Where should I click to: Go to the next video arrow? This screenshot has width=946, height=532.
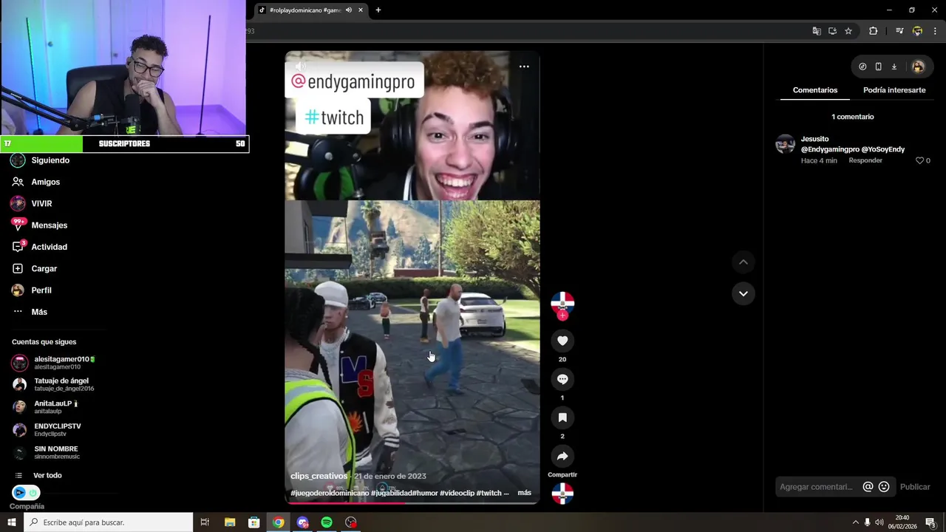[743, 293]
